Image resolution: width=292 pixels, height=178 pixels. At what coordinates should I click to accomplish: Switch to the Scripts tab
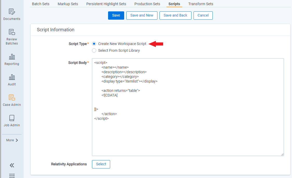pos(174,4)
